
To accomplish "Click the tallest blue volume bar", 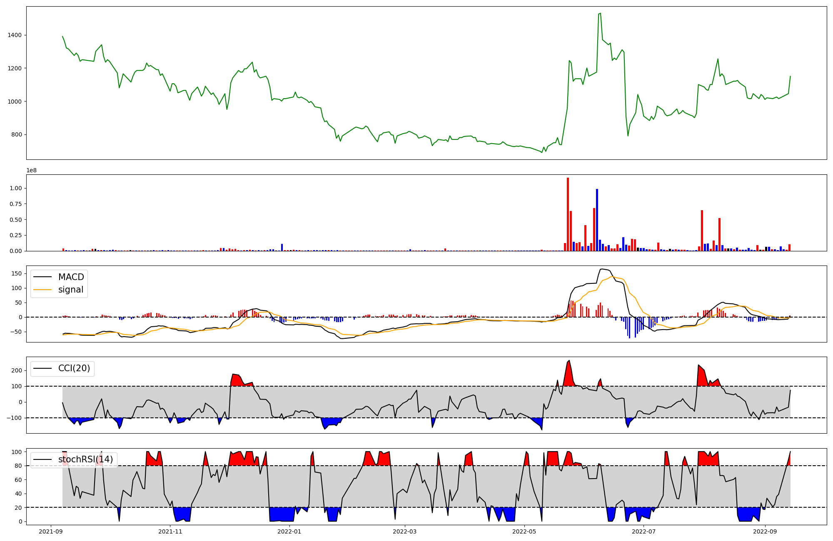I will coord(597,220).
